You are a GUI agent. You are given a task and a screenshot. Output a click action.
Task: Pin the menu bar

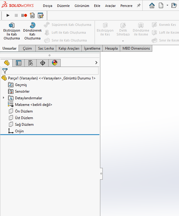139,5
